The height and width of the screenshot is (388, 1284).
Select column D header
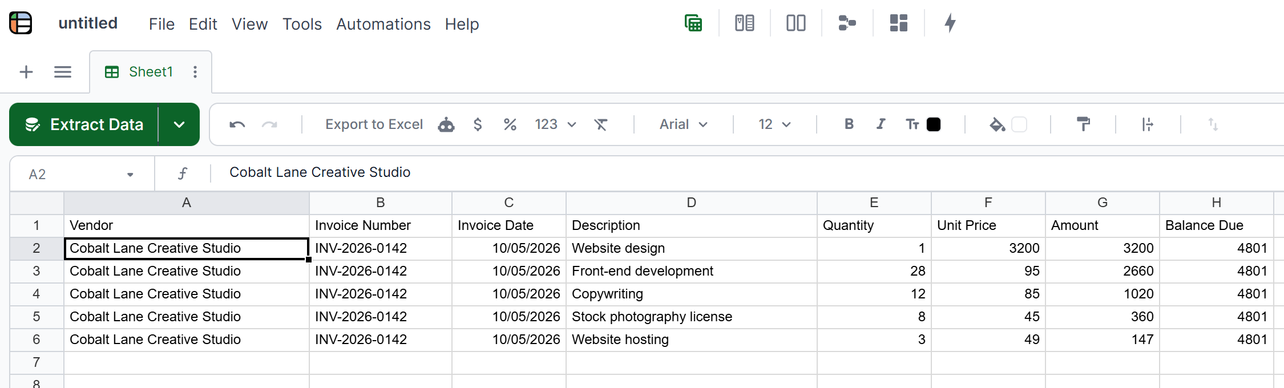point(692,203)
